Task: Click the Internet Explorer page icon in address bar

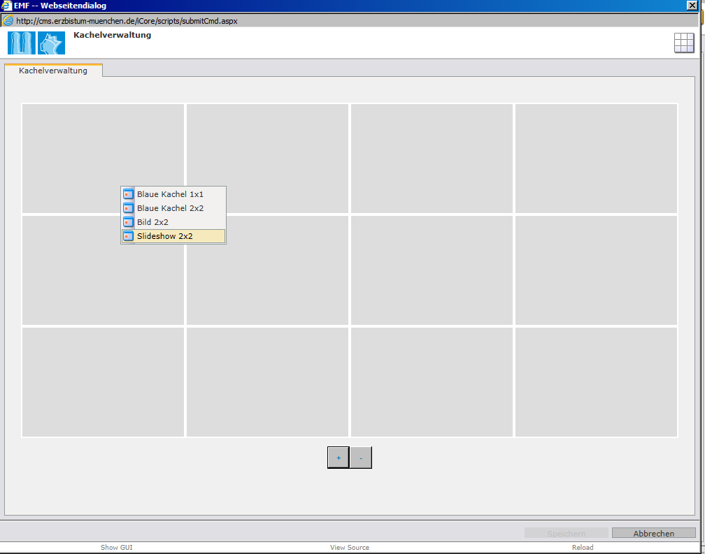Action: coord(8,21)
